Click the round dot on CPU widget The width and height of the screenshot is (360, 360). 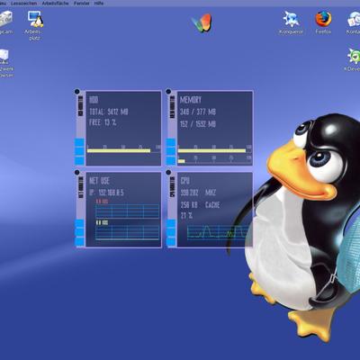click(x=168, y=173)
